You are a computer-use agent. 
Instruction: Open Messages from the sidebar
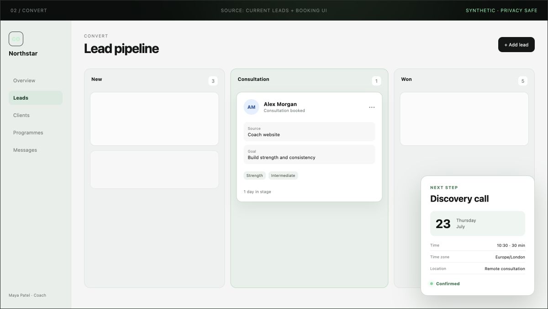coord(36,150)
